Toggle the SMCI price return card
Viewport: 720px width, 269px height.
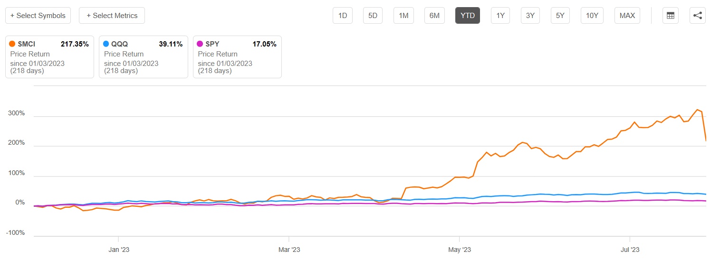[x=49, y=57]
